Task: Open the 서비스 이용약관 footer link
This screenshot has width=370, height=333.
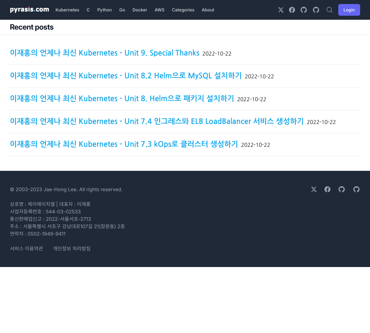Action: 27,249
